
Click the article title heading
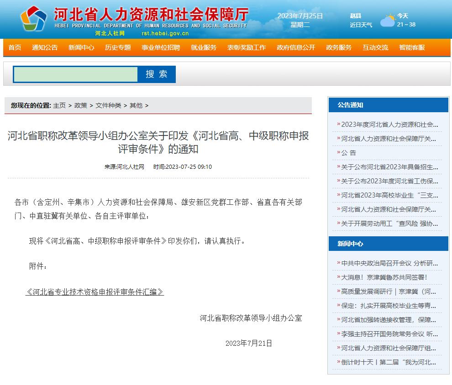(158, 142)
